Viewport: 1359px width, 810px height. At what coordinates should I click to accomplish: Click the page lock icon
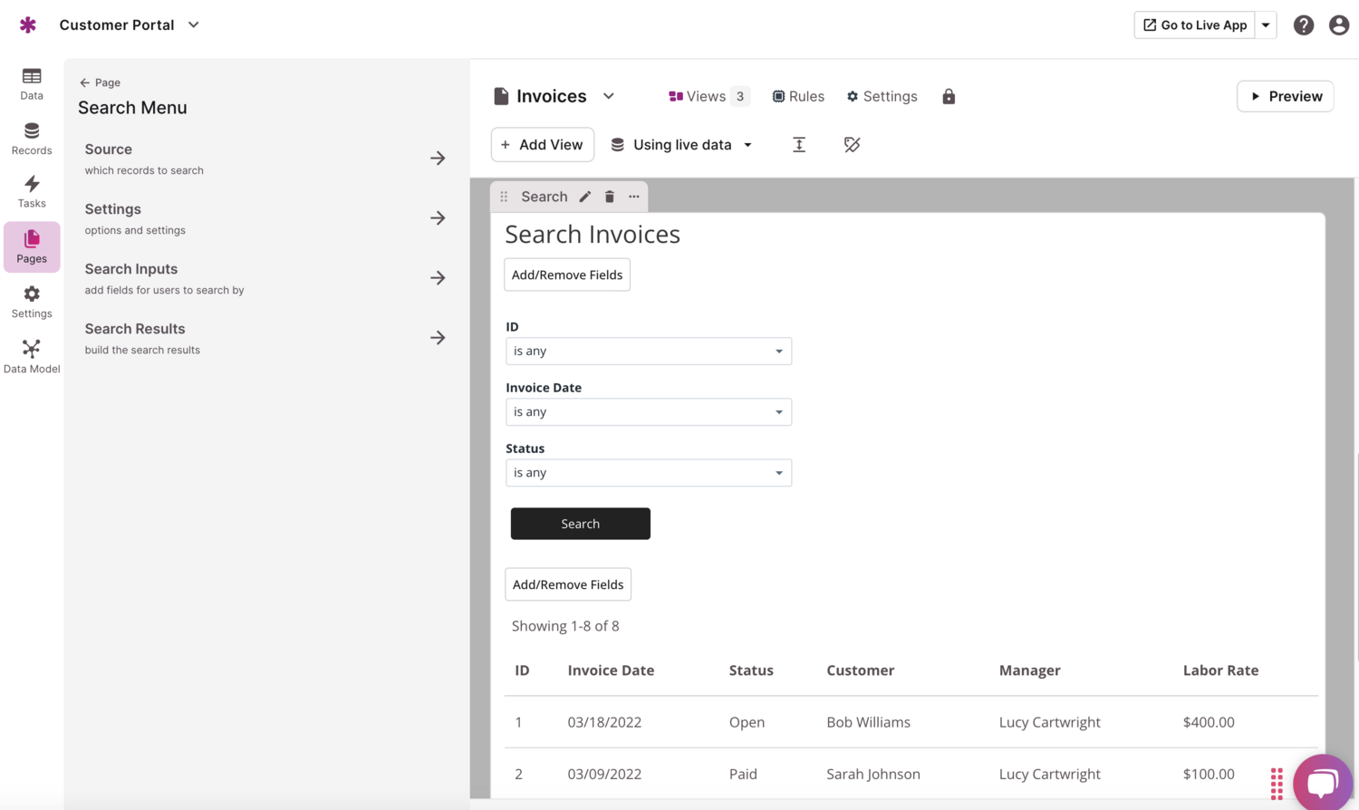(x=949, y=97)
